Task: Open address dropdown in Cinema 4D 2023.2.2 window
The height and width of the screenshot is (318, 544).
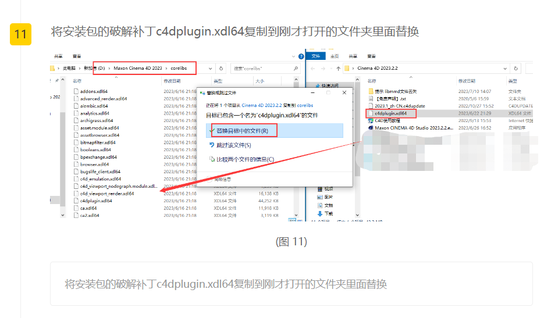Action: pos(505,69)
